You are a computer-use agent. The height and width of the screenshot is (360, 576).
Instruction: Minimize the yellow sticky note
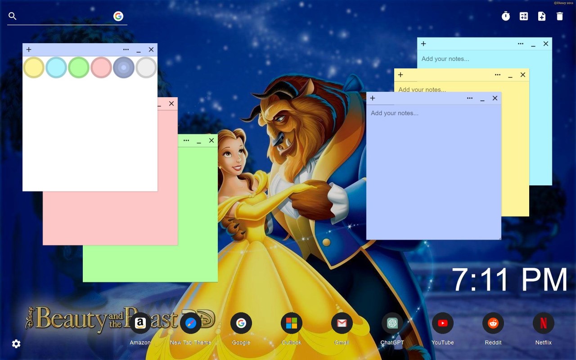[x=510, y=75]
